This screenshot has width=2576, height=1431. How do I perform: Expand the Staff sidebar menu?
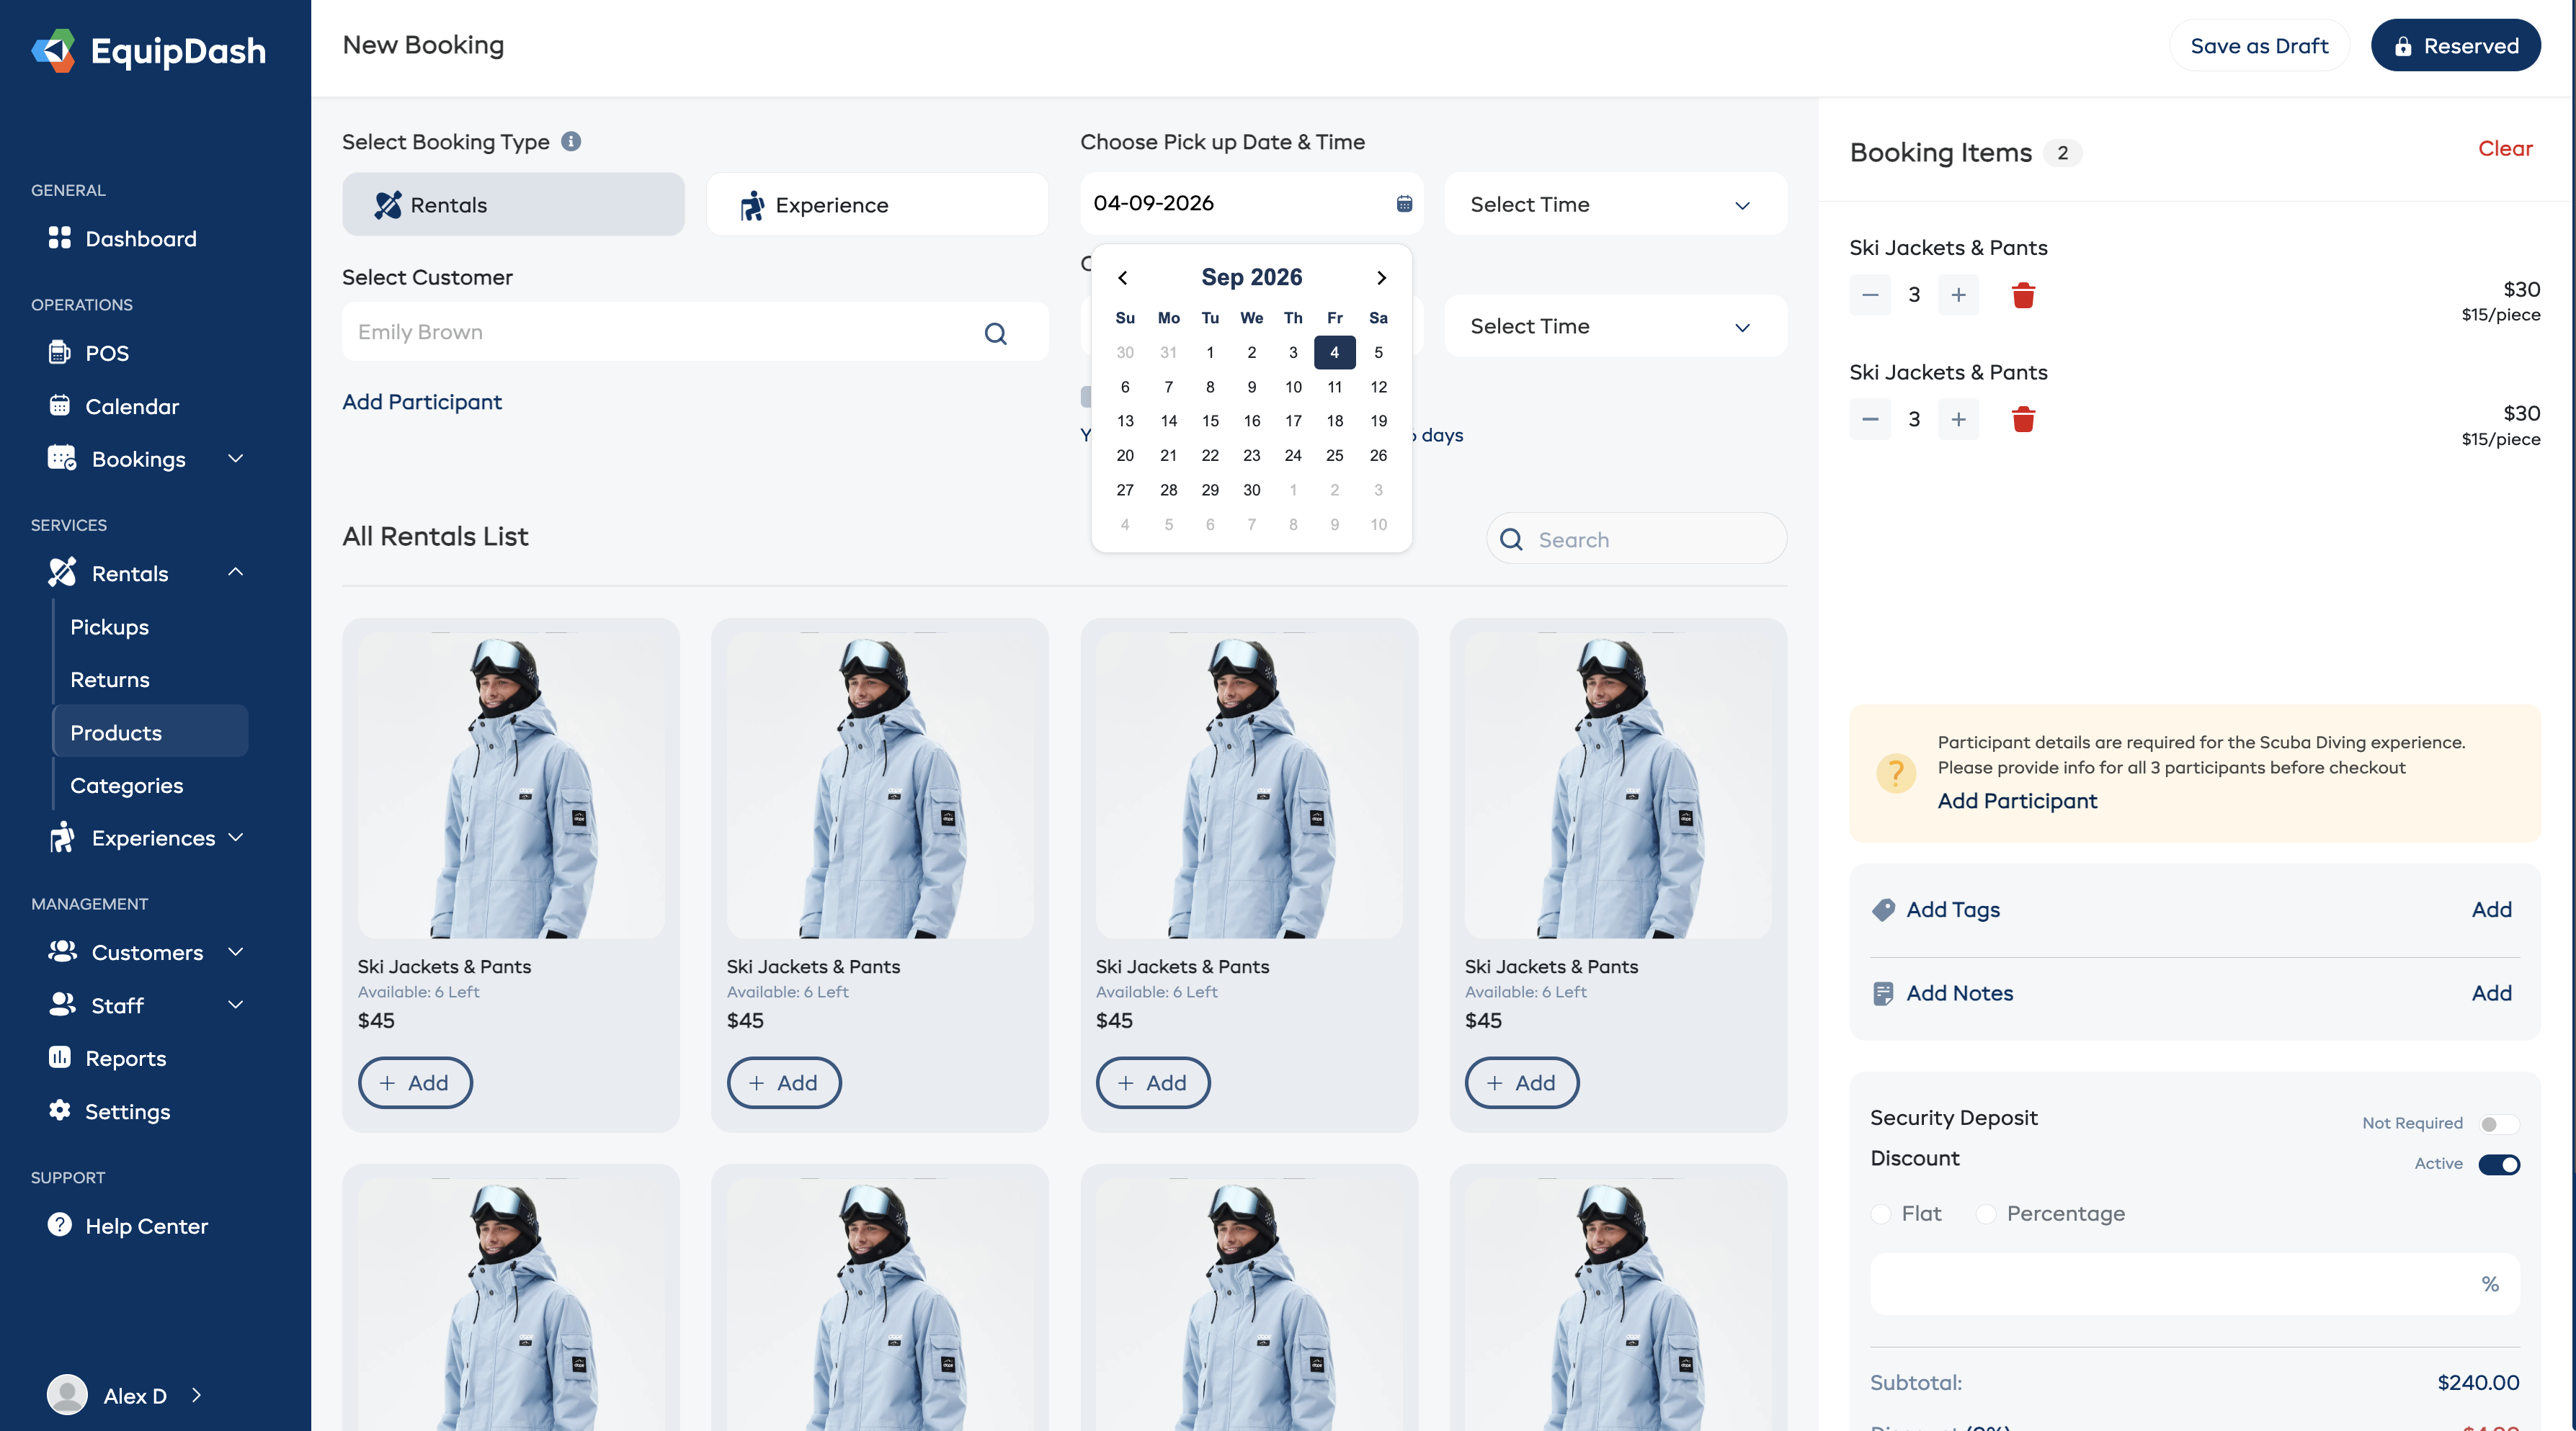236,1005
